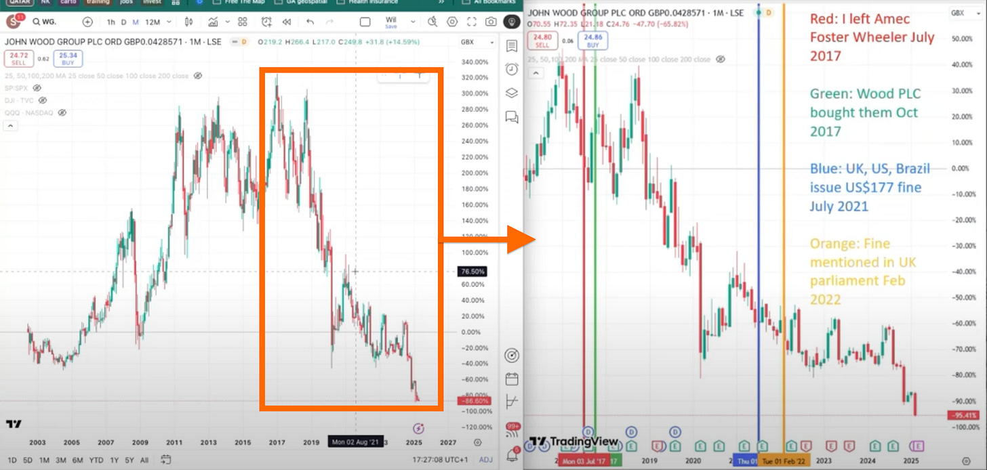
Task: Select the D daily timeframe
Action: click(x=123, y=22)
